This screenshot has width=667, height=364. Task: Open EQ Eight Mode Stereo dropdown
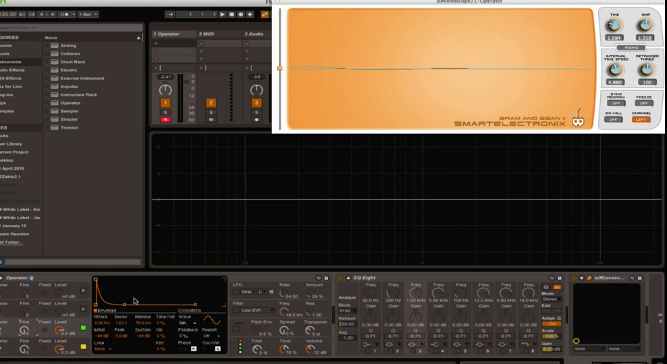point(552,299)
